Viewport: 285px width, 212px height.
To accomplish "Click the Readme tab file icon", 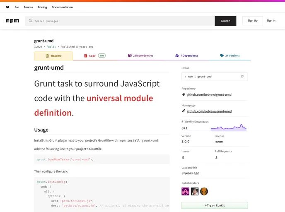I will (47, 56).
